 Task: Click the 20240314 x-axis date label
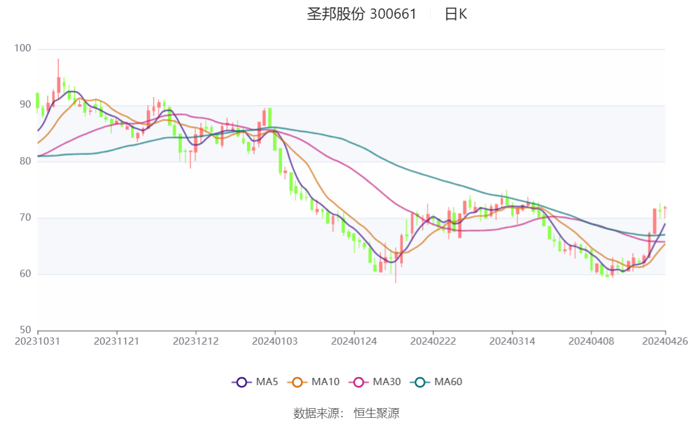(513, 341)
